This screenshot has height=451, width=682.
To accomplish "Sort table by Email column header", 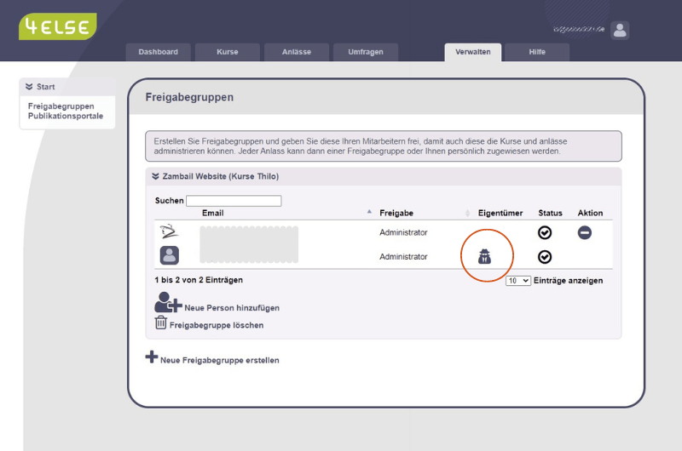I will pos(213,213).
